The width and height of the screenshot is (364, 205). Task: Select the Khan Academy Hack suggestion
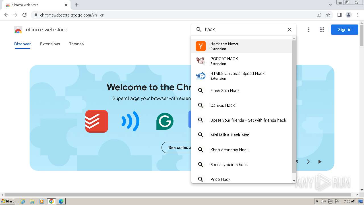(241, 150)
